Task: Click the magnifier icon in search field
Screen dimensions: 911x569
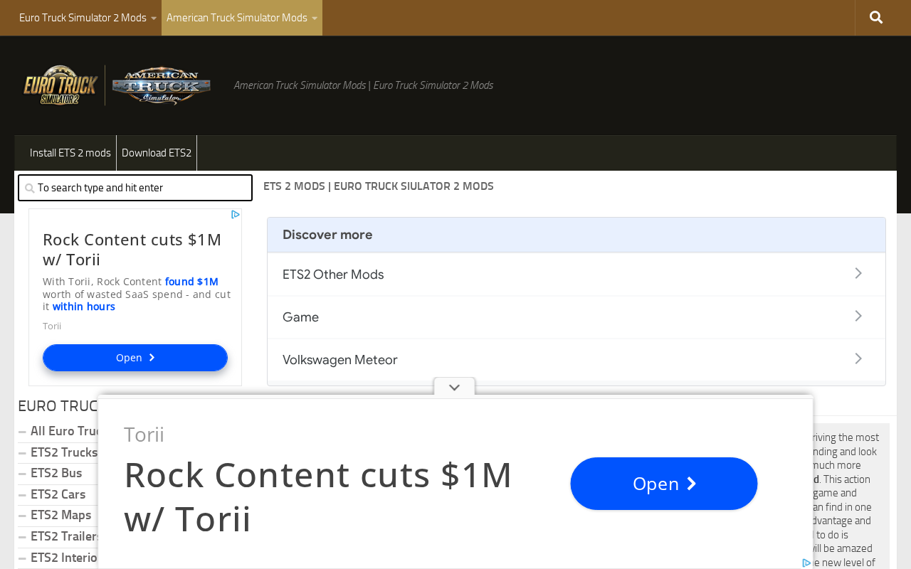Action: click(x=29, y=188)
